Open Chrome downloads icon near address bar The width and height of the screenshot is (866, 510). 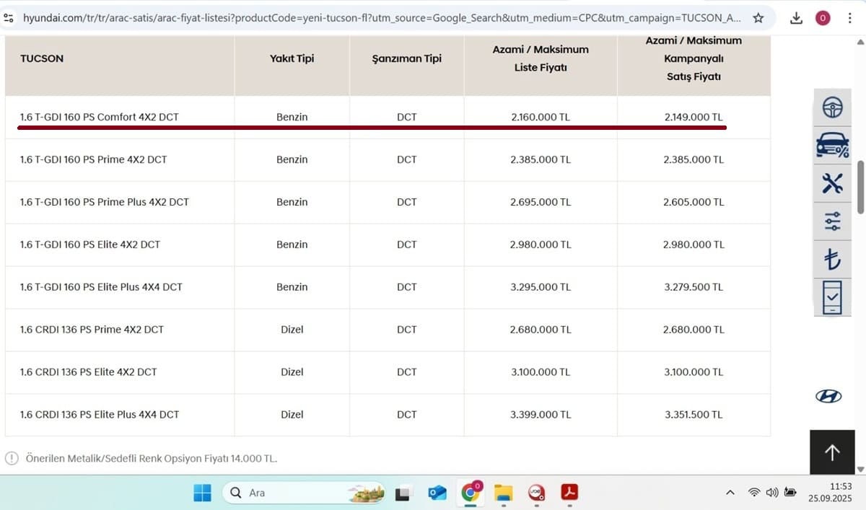[x=796, y=17]
